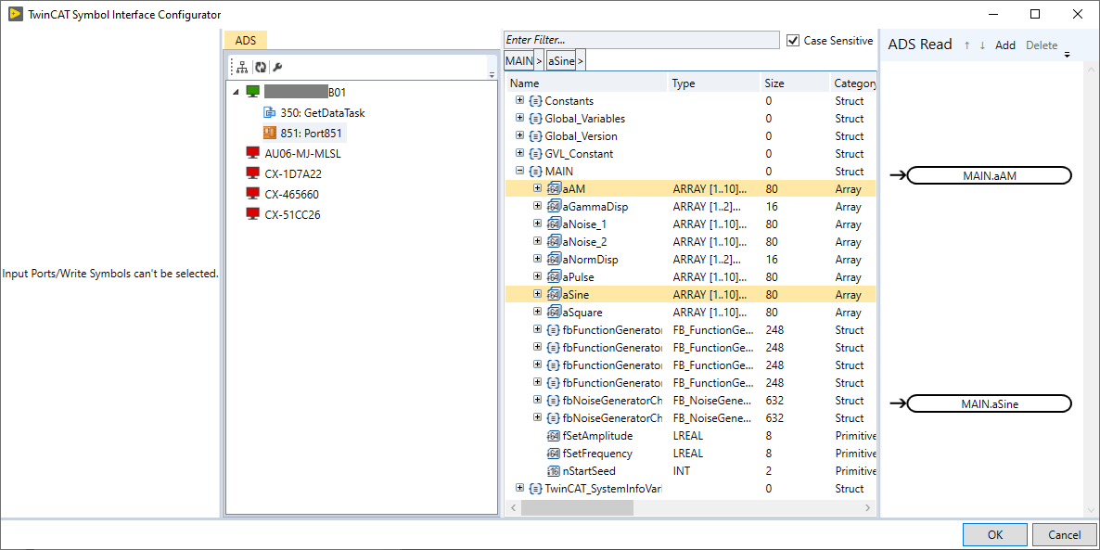1100x550 pixels.
Task: Expand the TwinCAT_SystemInfoVar node
Action: coord(519,488)
